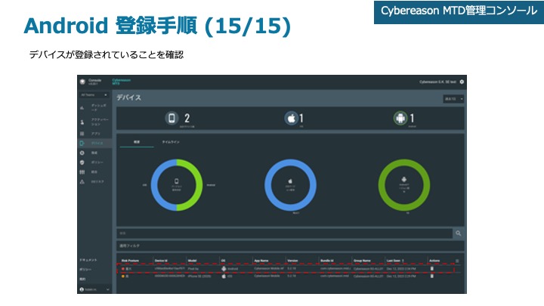
Task: Click the Android icon inside green donut chart
Action: [403, 179]
